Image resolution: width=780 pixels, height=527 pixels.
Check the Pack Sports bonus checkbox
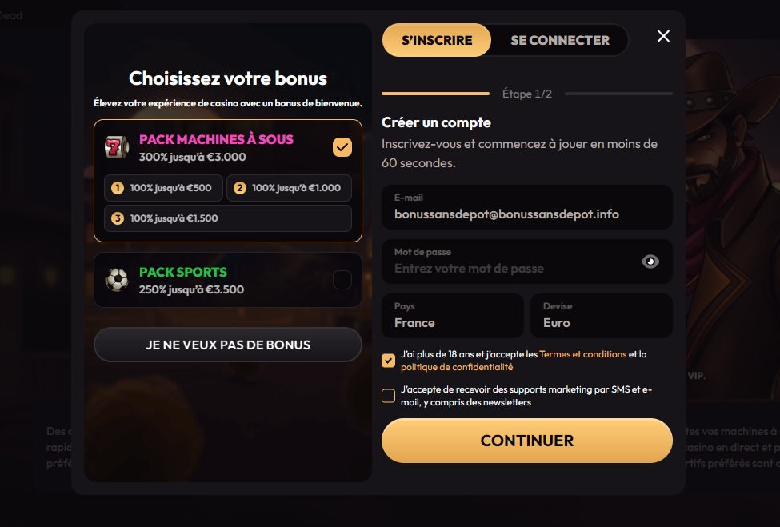click(342, 280)
